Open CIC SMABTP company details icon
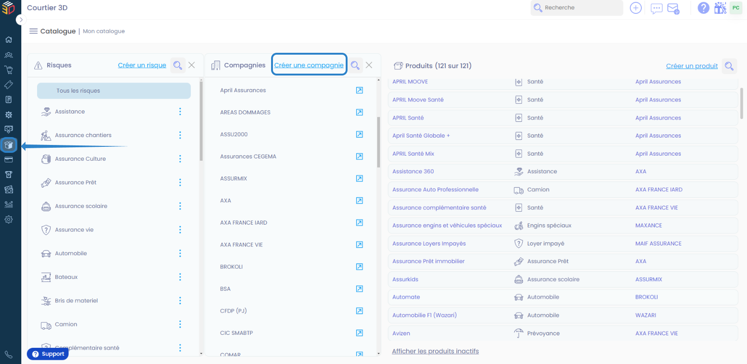Viewport: 747px width, 364px height. pos(359,333)
